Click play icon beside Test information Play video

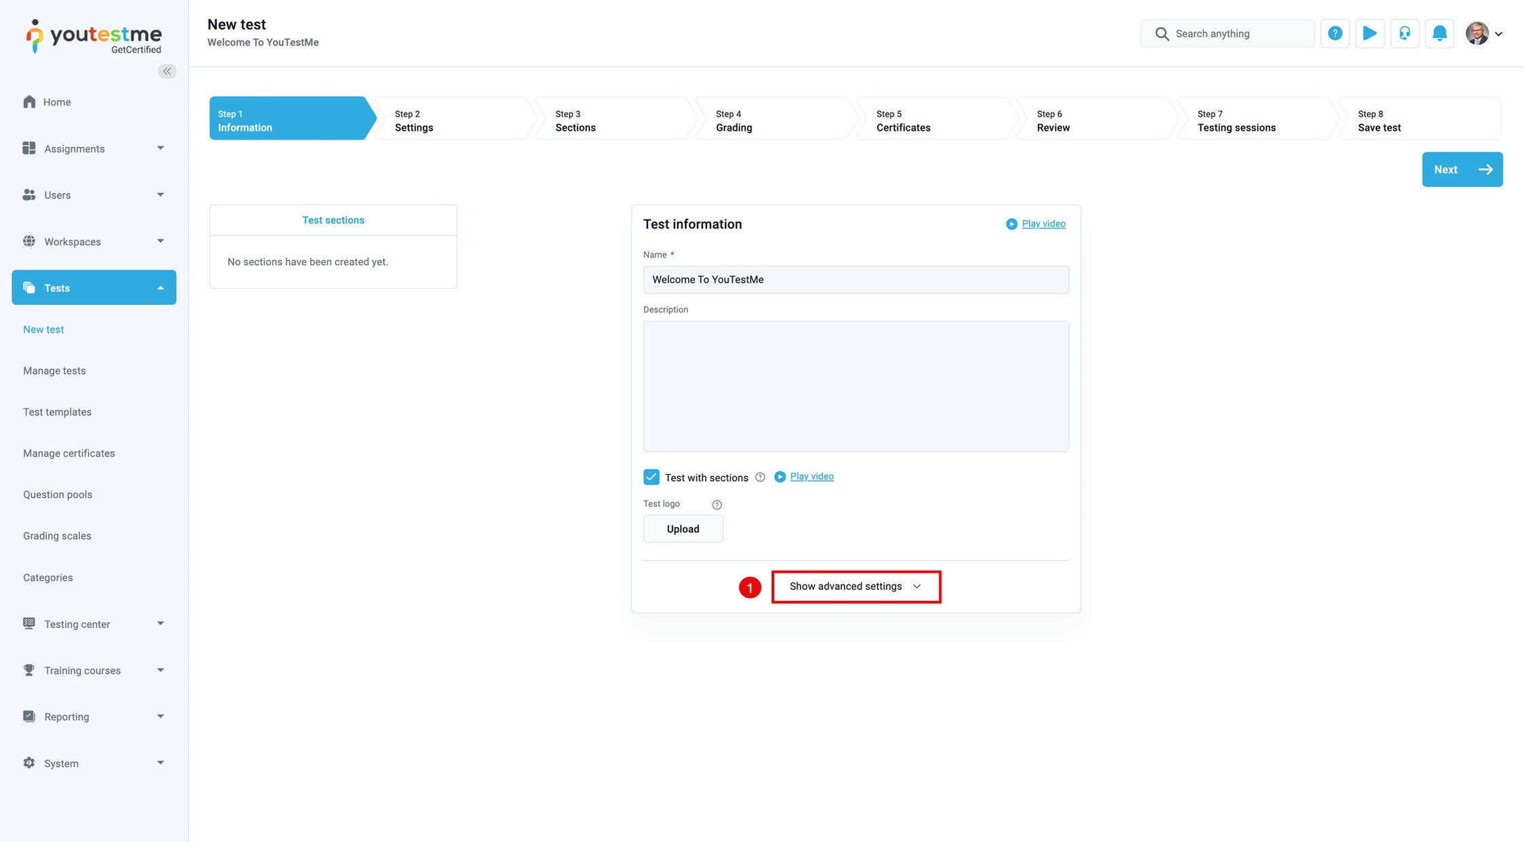point(1011,224)
